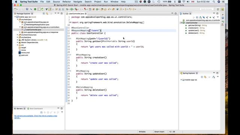This screenshot has height=135, width=240.
Task: Click the macOS Spotlight search icon
Action: (x=214, y=1)
